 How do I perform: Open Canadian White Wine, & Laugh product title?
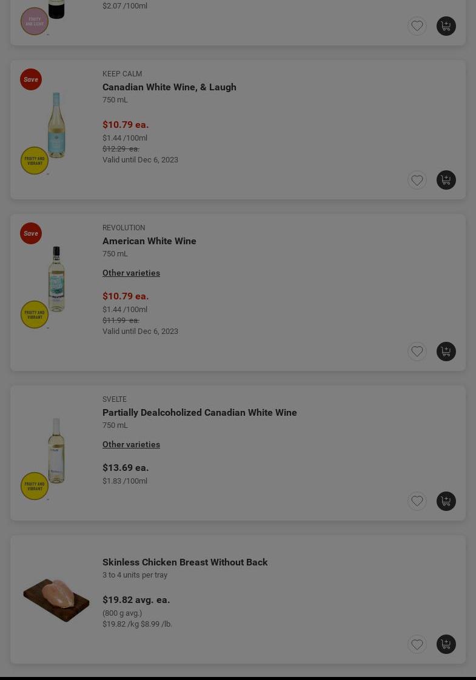169,87
